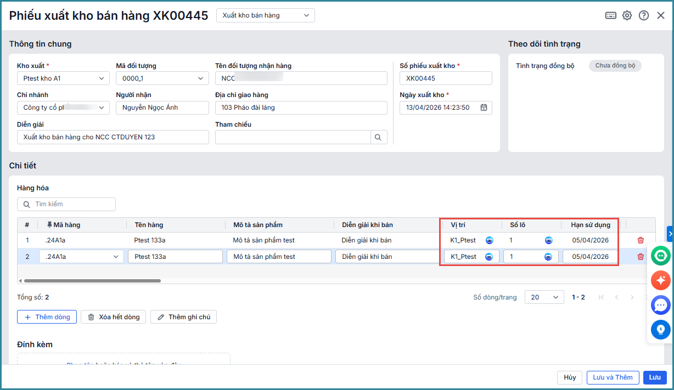This screenshot has width=674, height=390.
Task: Click the calendar icon in Ngày xuất kho
Action: 484,108
